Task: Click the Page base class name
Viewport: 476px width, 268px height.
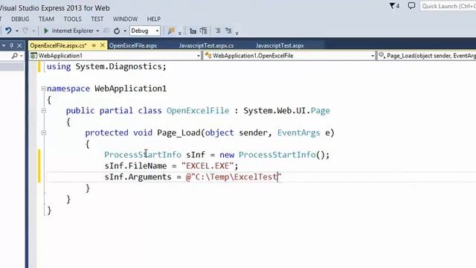Action: (x=321, y=111)
